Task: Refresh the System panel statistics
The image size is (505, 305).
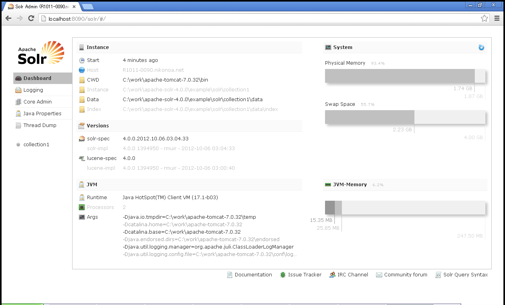Action: [x=481, y=47]
